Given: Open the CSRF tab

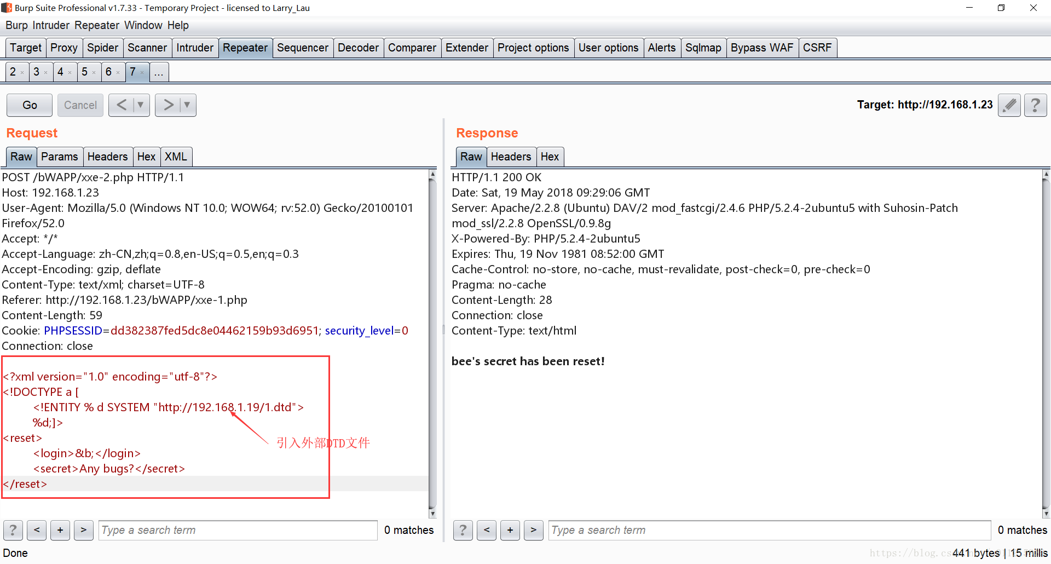Looking at the screenshot, I should click(817, 48).
